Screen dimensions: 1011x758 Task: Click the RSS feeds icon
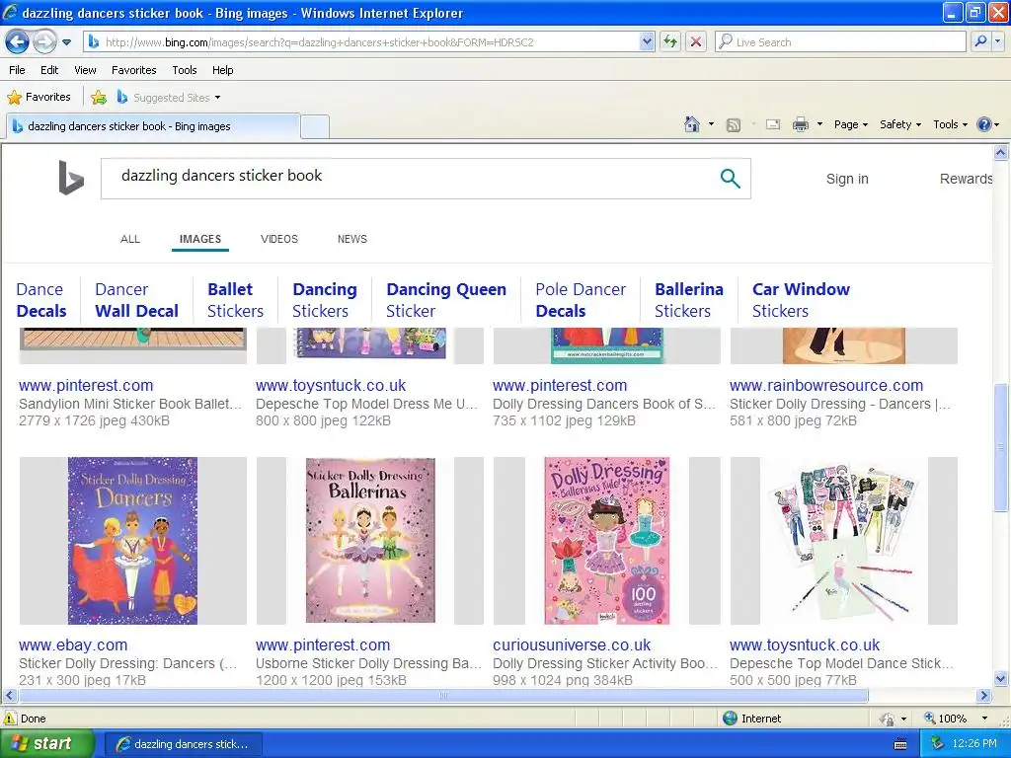[734, 125]
